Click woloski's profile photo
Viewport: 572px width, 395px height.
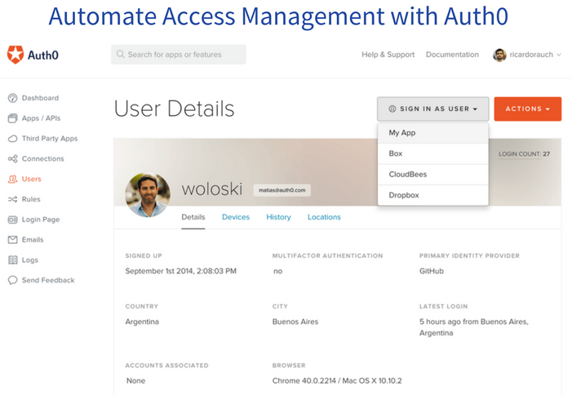(148, 195)
